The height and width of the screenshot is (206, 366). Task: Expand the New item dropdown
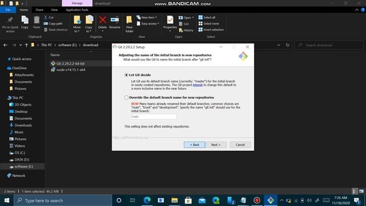click(147, 18)
